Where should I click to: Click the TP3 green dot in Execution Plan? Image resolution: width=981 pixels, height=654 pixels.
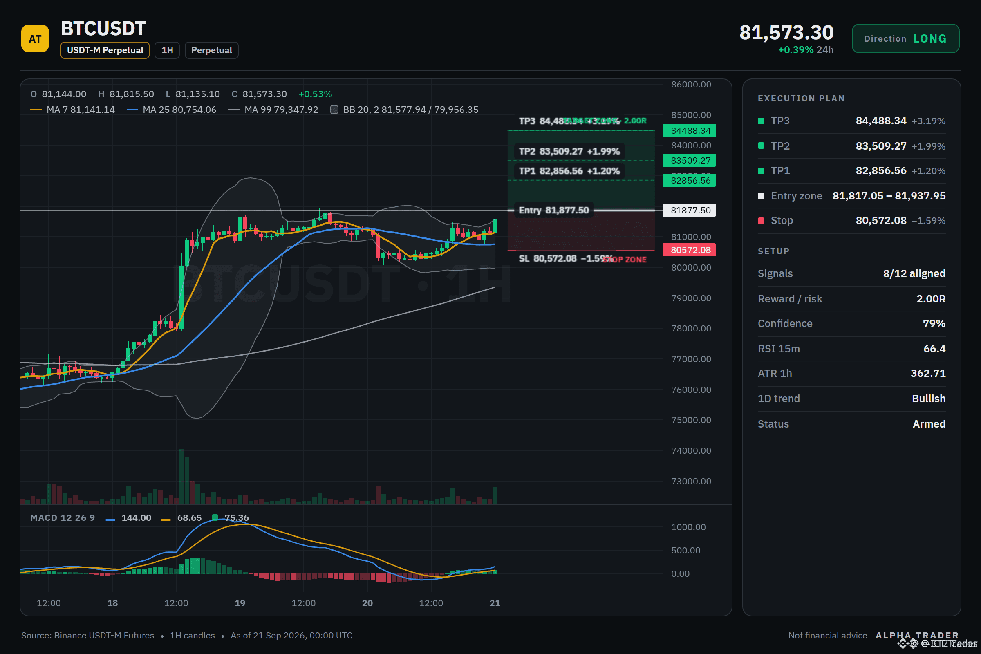761,121
